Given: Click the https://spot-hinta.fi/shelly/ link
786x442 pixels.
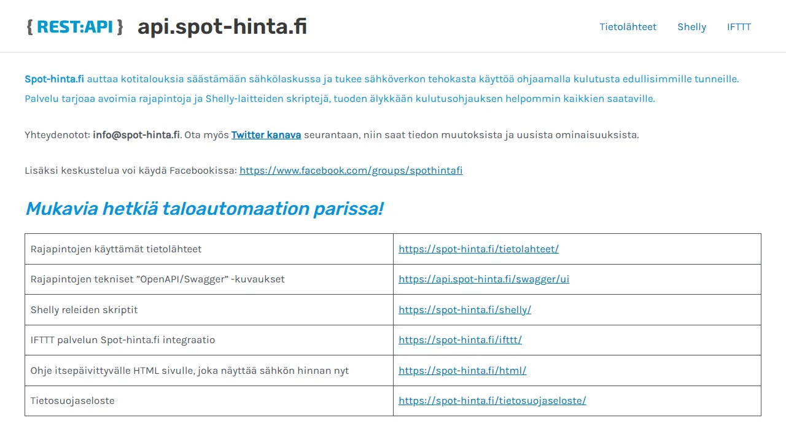Looking at the screenshot, I should pos(465,309).
